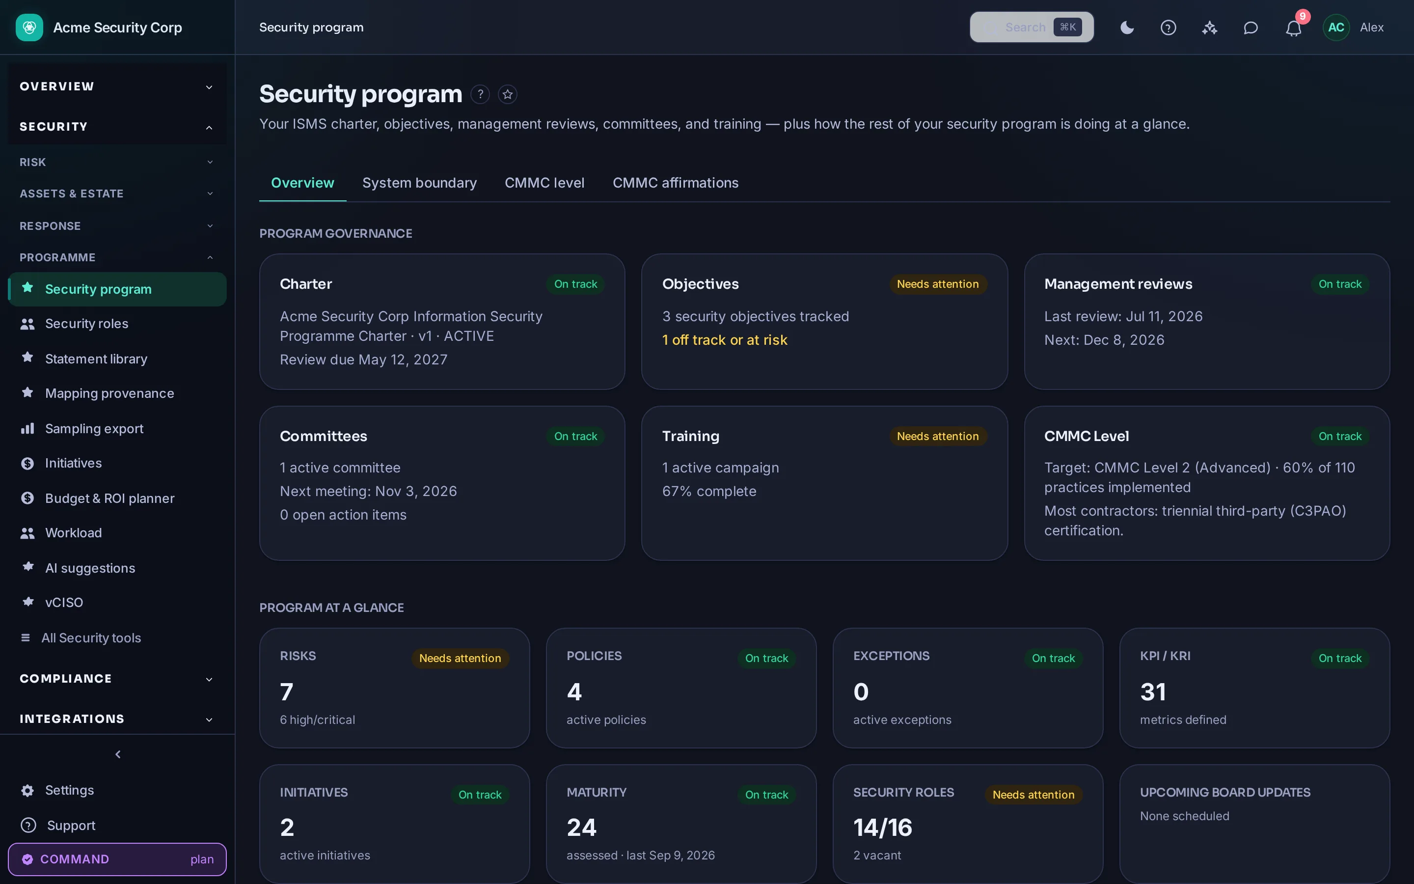Click the Statement library star icon
The height and width of the screenshot is (884, 1414).
coord(27,358)
